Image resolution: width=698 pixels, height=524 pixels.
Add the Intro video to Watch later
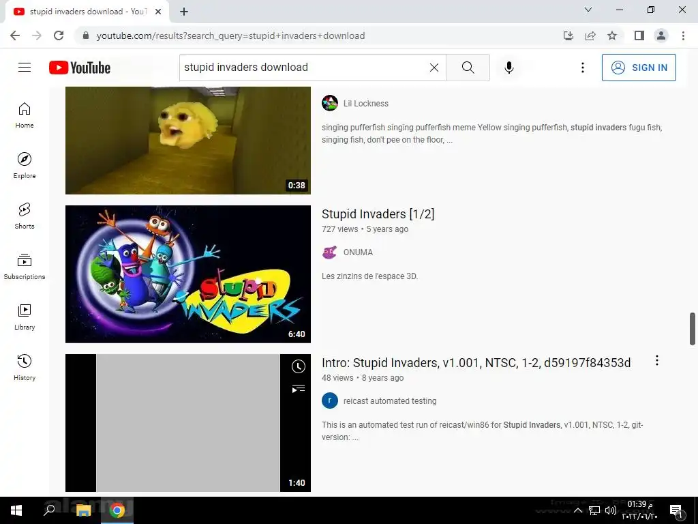(299, 366)
